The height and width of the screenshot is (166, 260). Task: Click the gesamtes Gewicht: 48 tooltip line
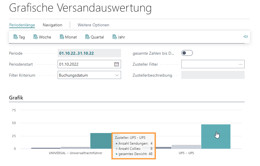(x=134, y=154)
